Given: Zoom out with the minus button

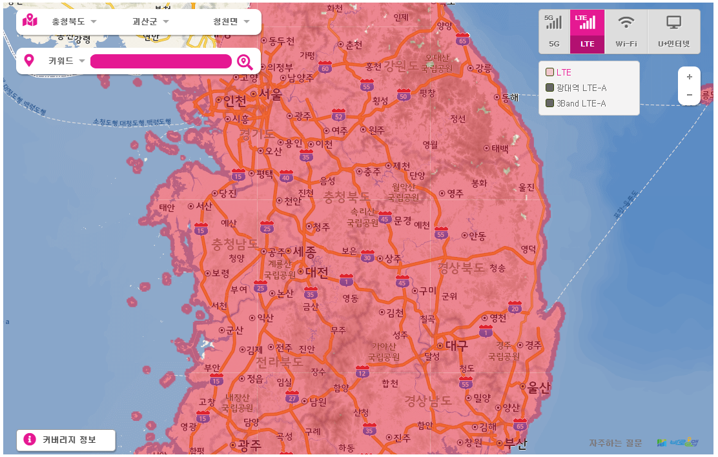Looking at the screenshot, I should click(689, 95).
